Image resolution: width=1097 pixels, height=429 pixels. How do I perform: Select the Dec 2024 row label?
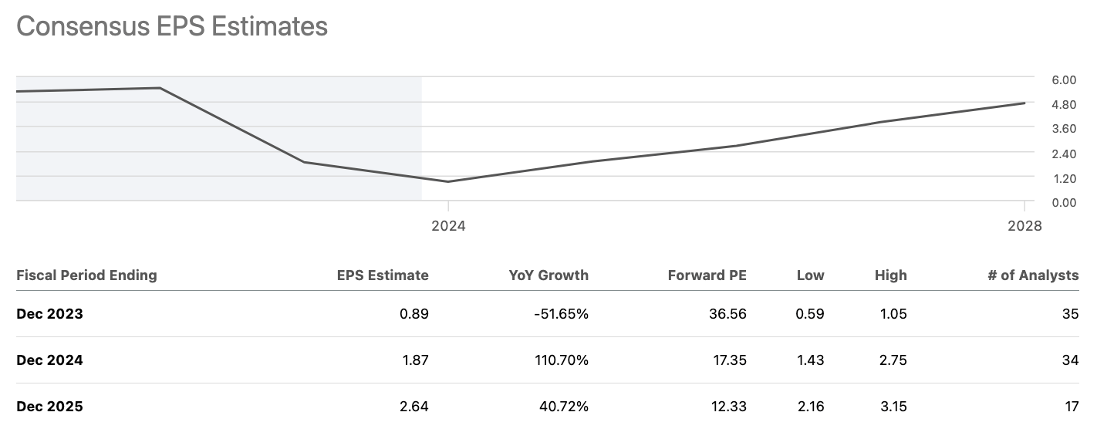pyautogui.click(x=49, y=360)
